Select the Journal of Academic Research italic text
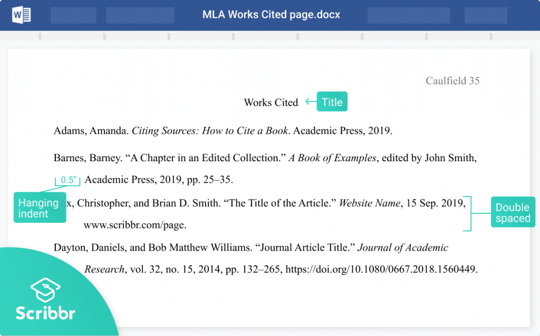The width and height of the screenshot is (540, 336). 403,248
